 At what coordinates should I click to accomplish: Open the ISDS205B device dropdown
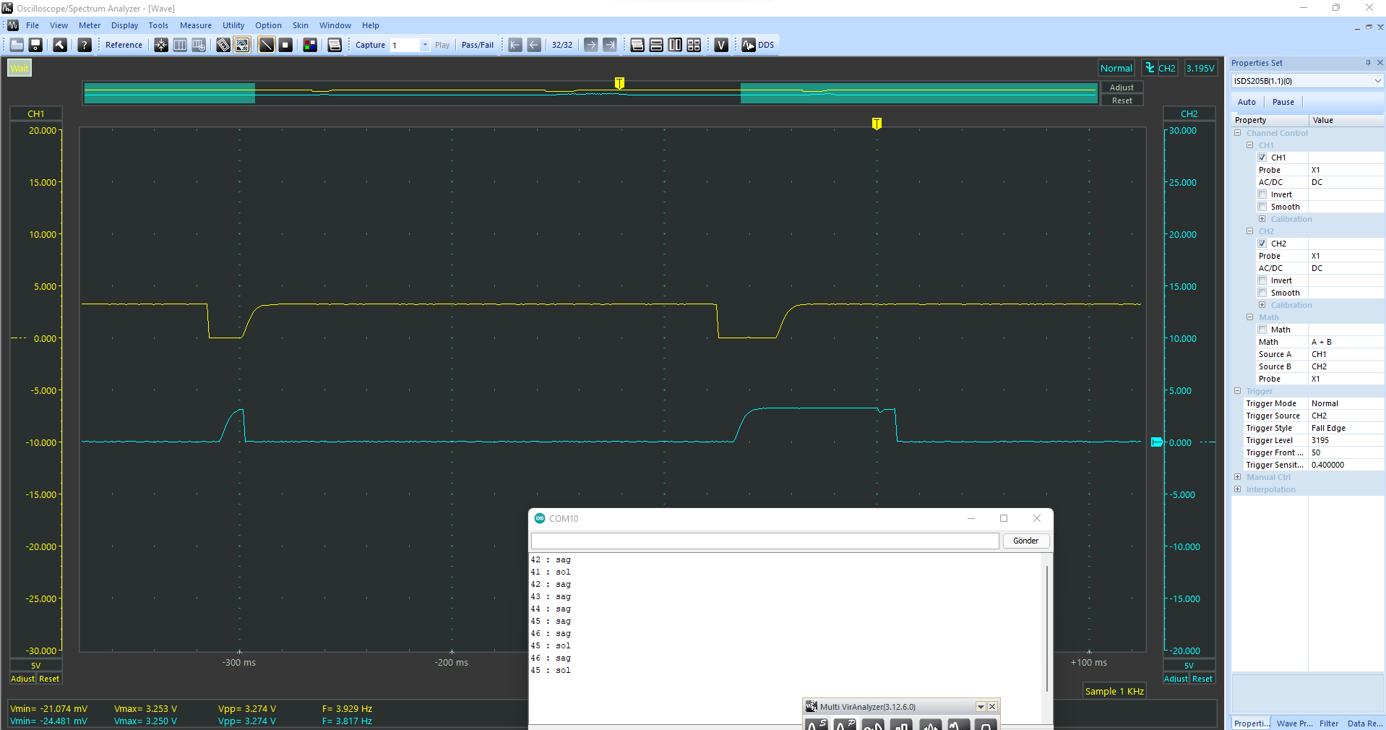pos(1377,81)
